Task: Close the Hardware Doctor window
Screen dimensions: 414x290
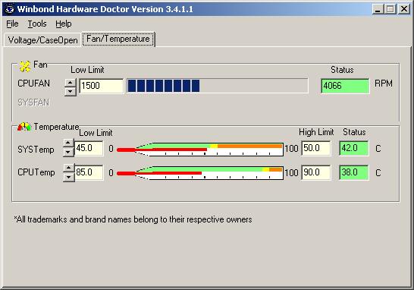Action: point(404,9)
